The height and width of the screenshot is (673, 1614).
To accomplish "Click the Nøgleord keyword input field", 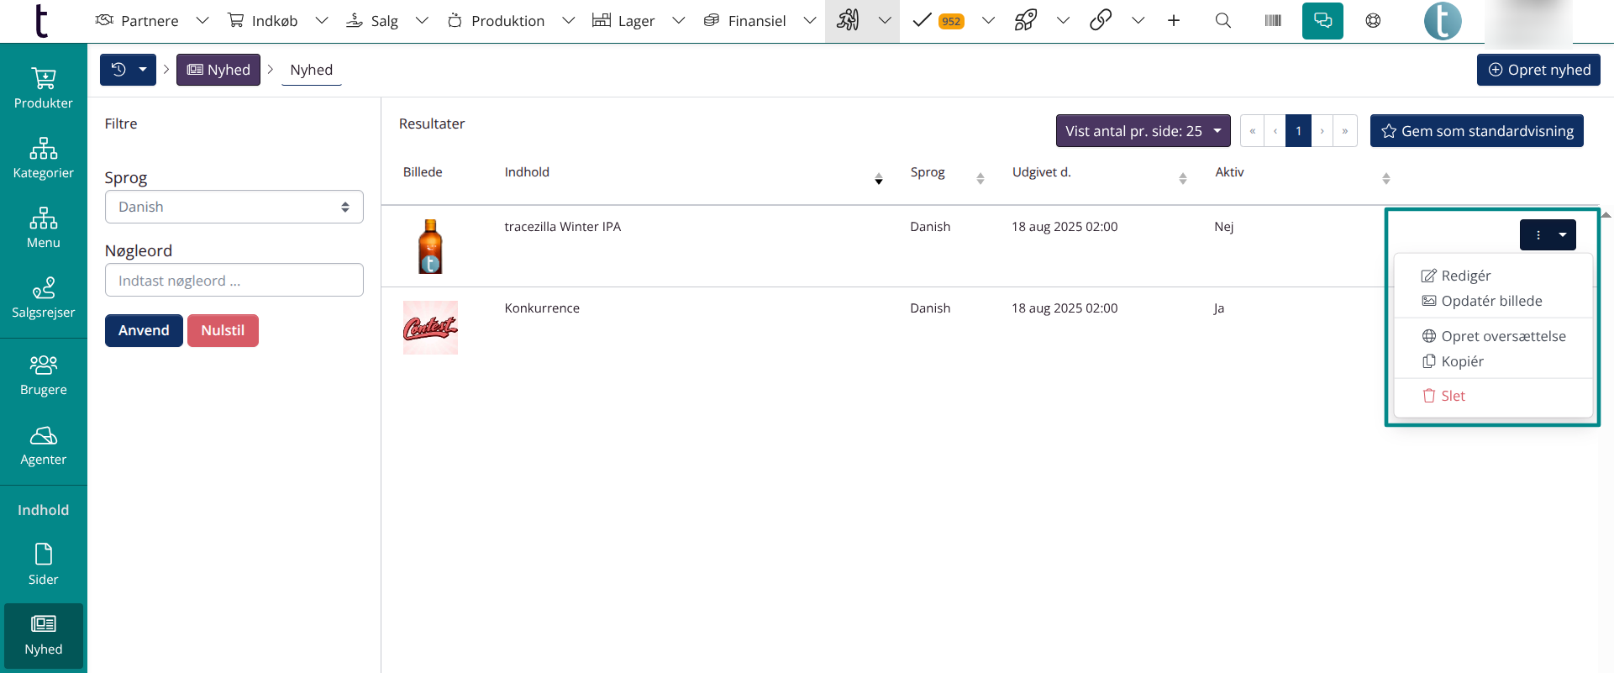I will click(x=234, y=281).
